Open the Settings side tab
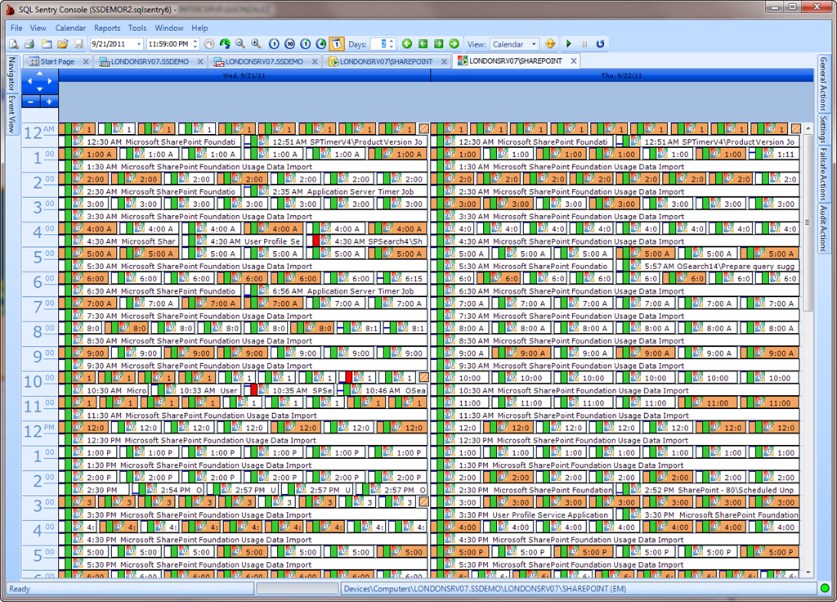Viewport: 837px width, 602px height. tap(823, 129)
